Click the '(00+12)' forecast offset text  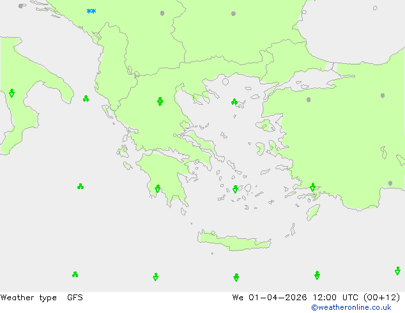pyautogui.click(x=382, y=298)
